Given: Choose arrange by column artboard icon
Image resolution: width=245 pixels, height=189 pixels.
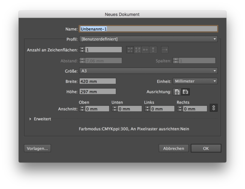Looking at the screenshot, I should click(x=153, y=50).
